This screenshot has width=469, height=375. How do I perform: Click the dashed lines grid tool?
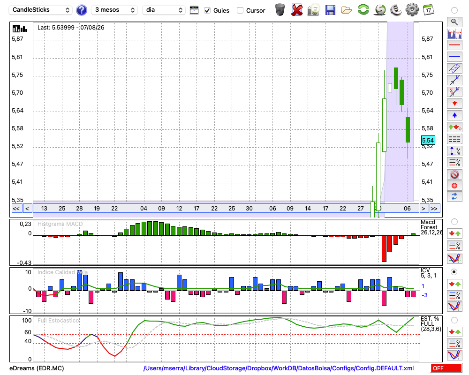454,139
